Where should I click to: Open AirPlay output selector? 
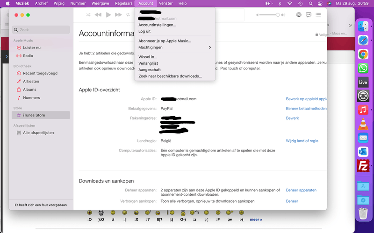(x=299, y=15)
